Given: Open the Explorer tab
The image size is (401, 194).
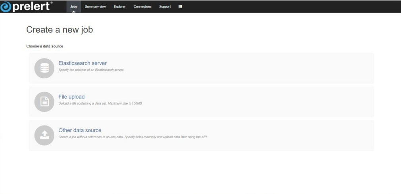Looking at the screenshot, I should (x=120, y=7).
